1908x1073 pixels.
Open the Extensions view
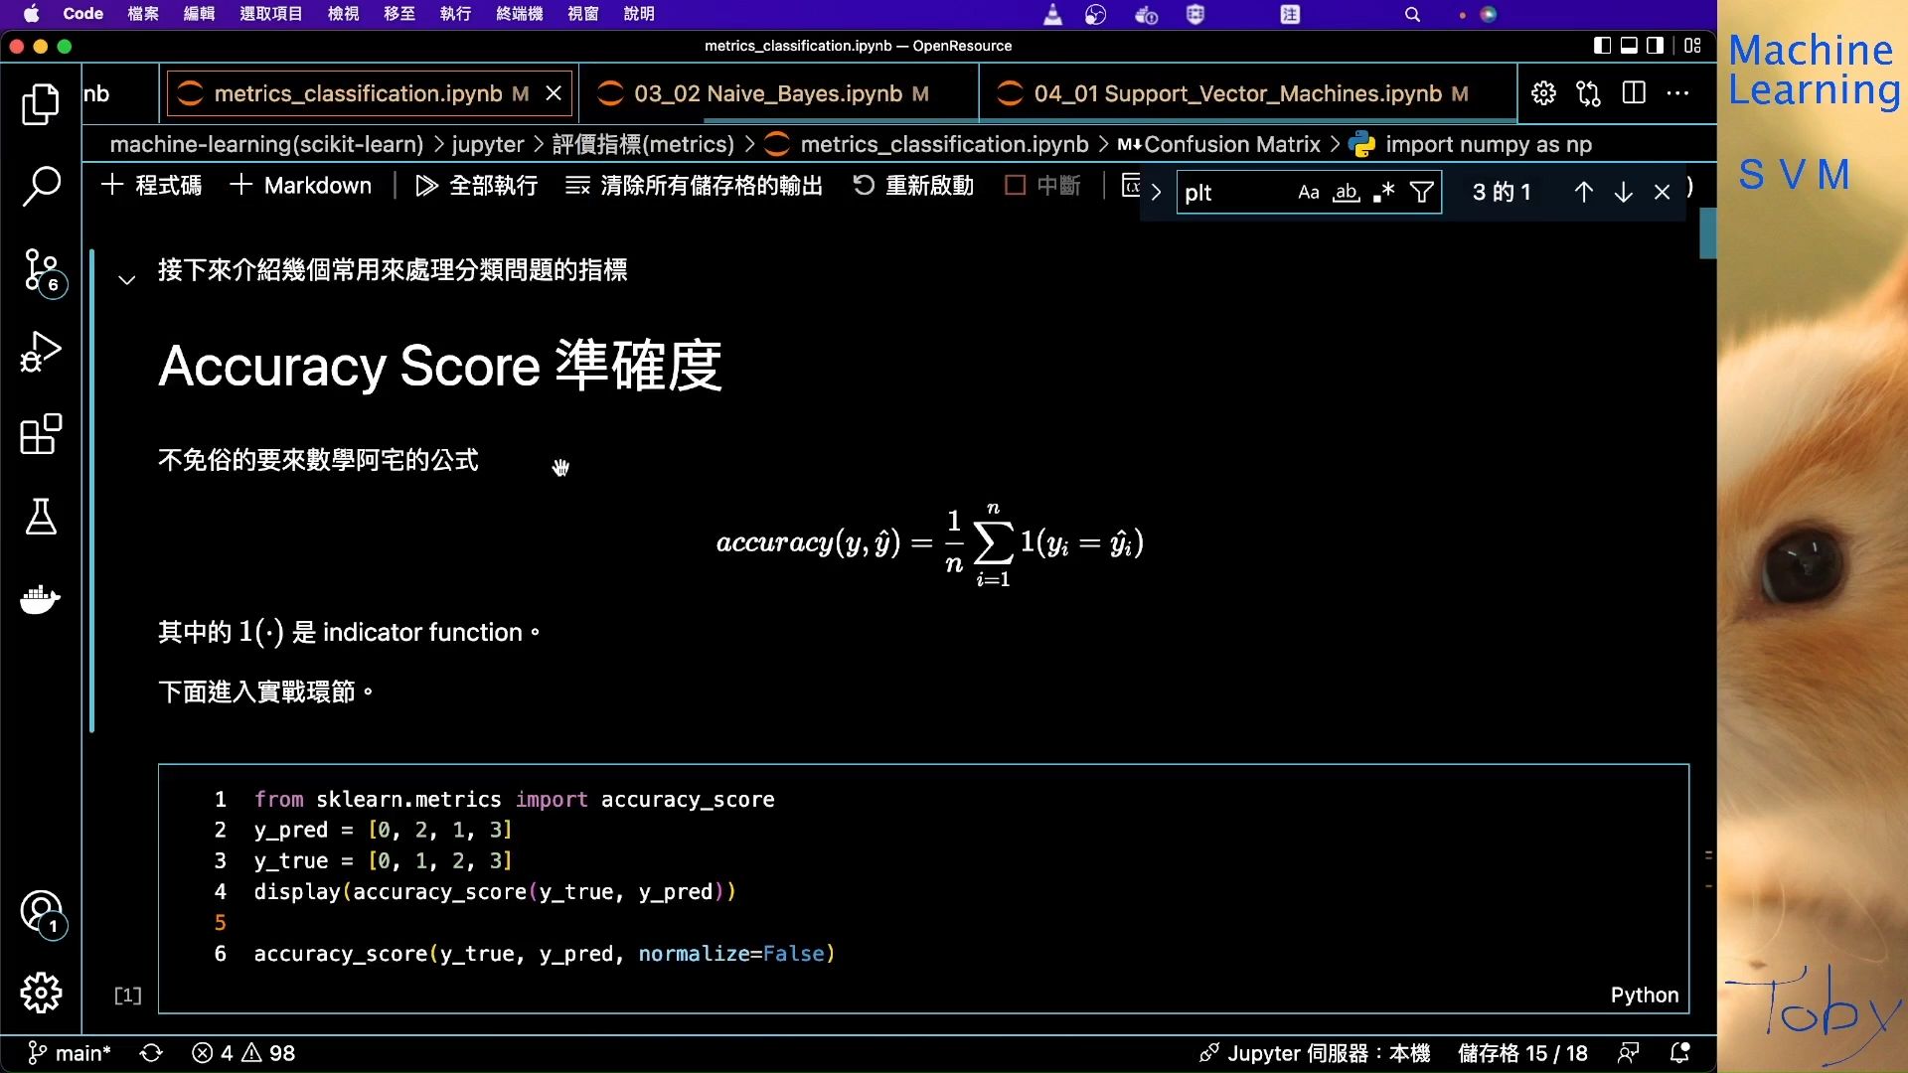click(41, 434)
